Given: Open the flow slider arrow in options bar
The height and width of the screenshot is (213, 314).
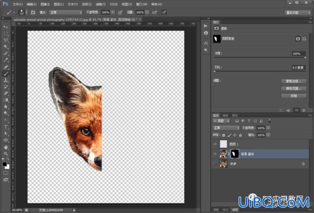Looking at the screenshot, I should coord(147,12).
